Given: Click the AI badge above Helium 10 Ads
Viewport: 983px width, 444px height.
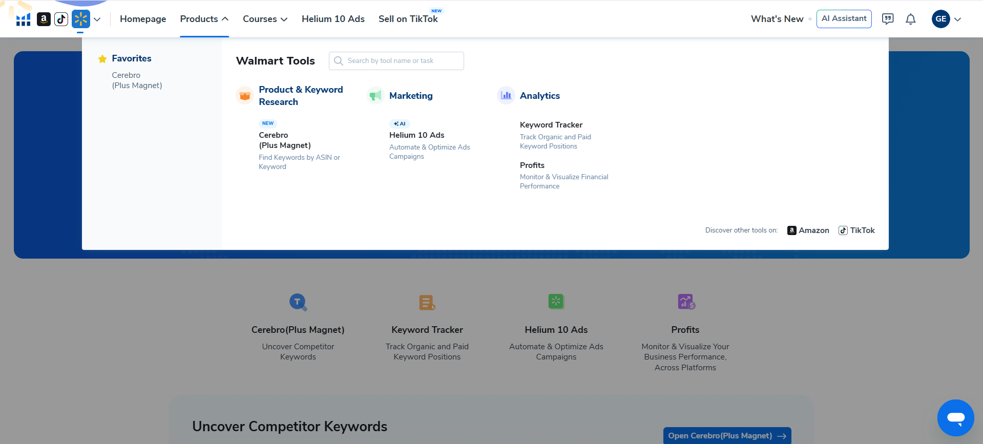Looking at the screenshot, I should coord(400,124).
